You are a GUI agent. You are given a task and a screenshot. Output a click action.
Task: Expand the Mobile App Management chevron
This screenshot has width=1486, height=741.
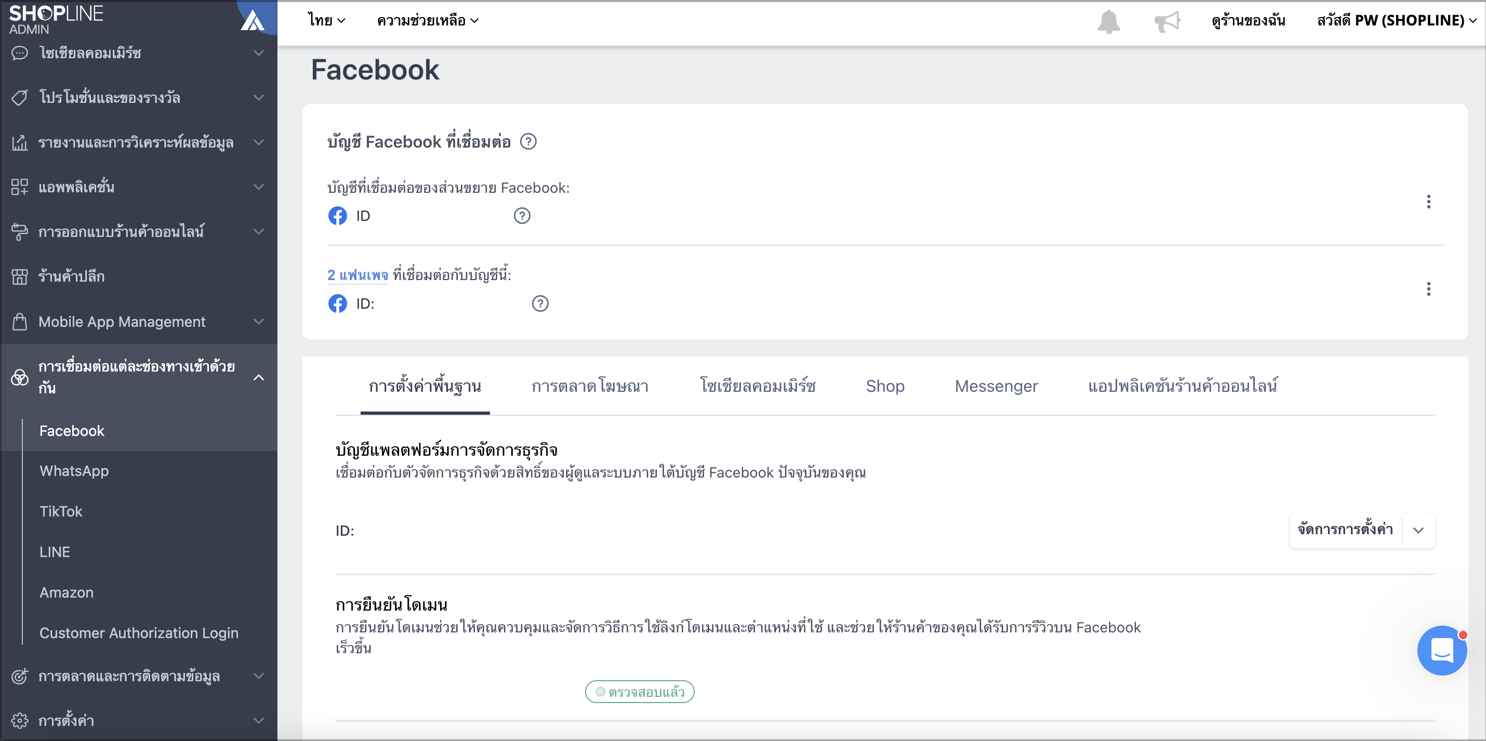click(258, 322)
